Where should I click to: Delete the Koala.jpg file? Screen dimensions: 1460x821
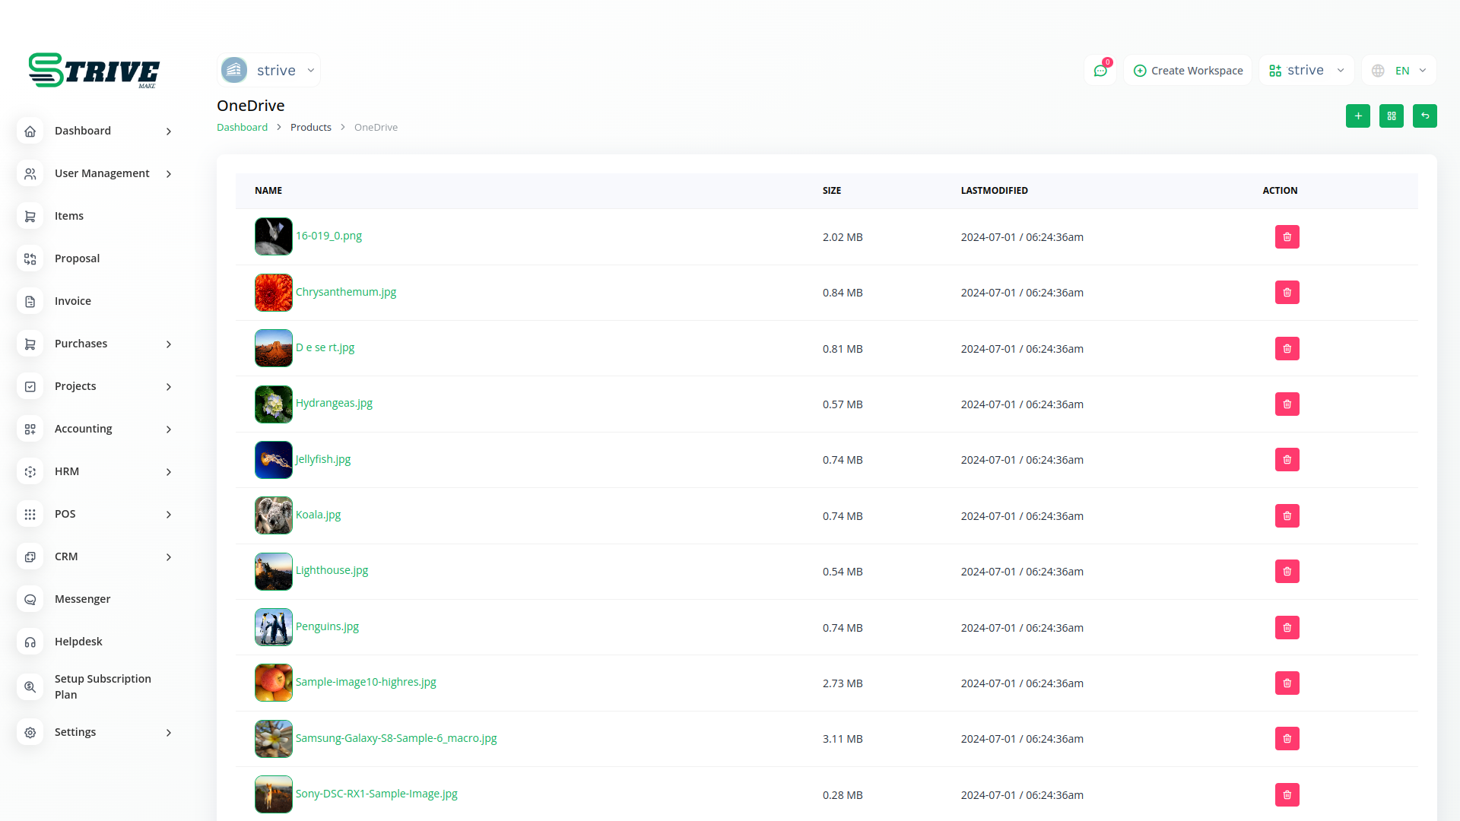pos(1287,516)
